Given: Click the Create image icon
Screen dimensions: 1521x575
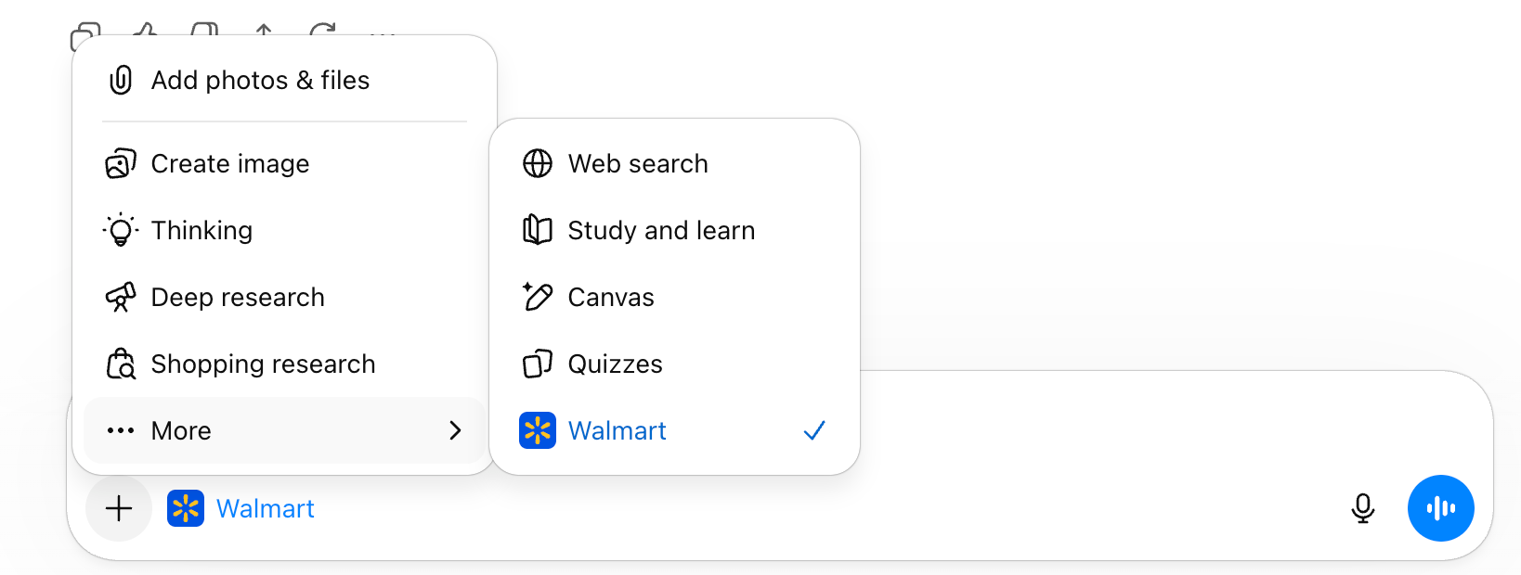Looking at the screenshot, I should (x=121, y=164).
